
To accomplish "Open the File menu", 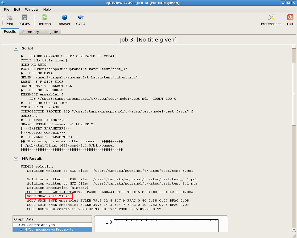I will tap(7, 9).
